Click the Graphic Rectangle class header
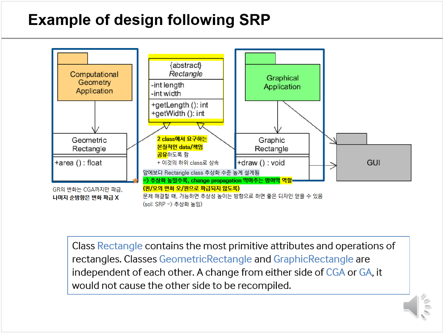 tap(272, 144)
